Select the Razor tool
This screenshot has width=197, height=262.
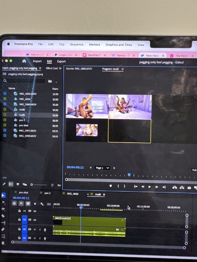(3, 216)
